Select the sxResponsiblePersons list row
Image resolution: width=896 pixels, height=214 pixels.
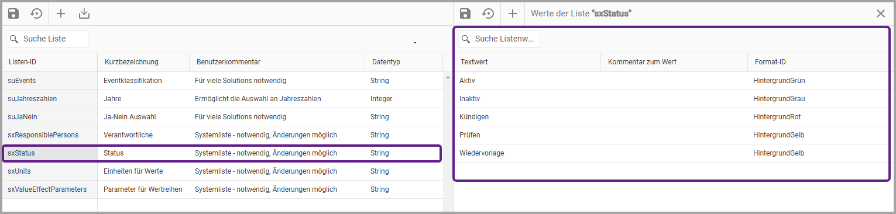(x=222, y=135)
